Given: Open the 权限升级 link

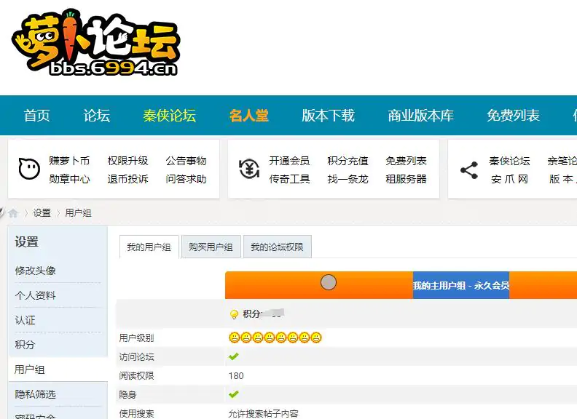Looking at the screenshot, I should pyautogui.click(x=127, y=161).
